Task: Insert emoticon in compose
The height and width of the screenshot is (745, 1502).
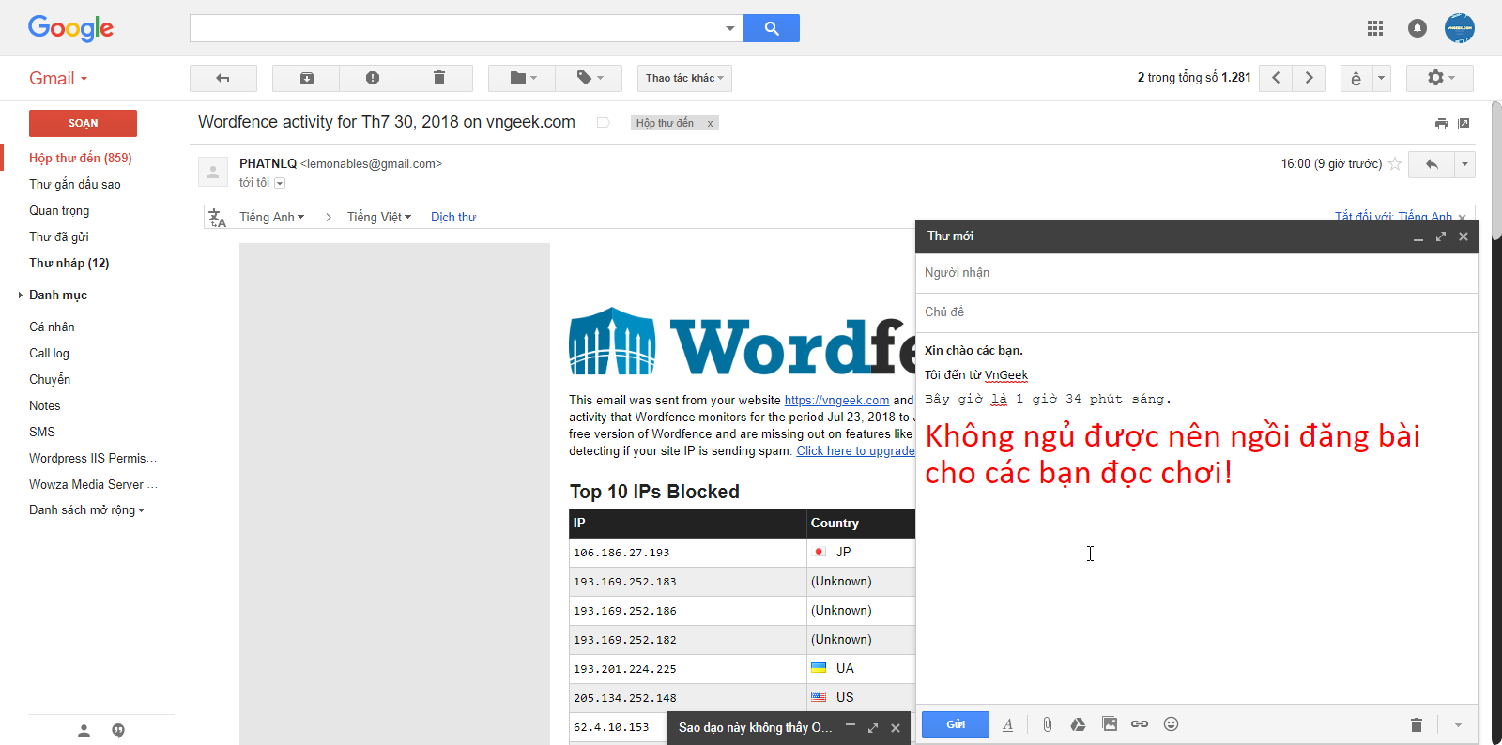Action: pos(1171,724)
